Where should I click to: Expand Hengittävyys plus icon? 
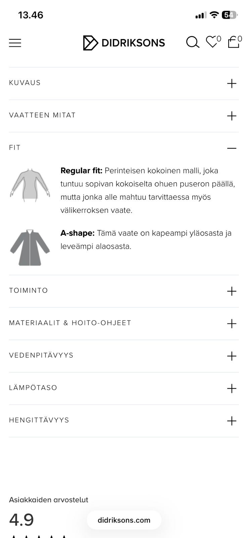(232, 421)
